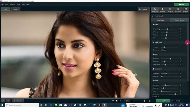Switch to the Edit view tab
190x107 pixels.
(x=6, y=9)
